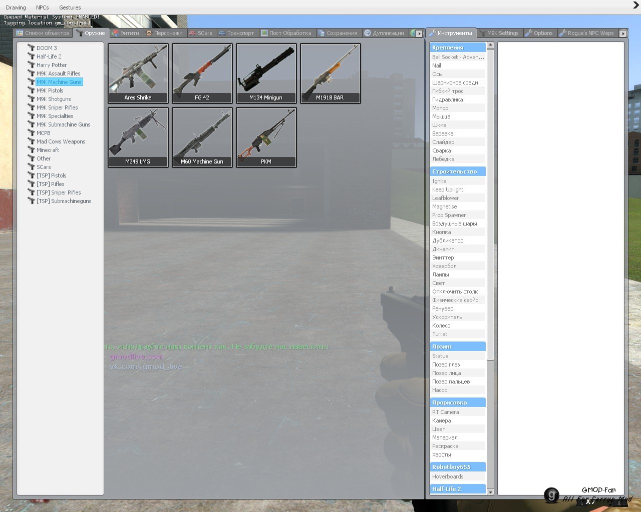Click tool list scrollbar down arrow
The image size is (641, 512).
pos(490,492)
